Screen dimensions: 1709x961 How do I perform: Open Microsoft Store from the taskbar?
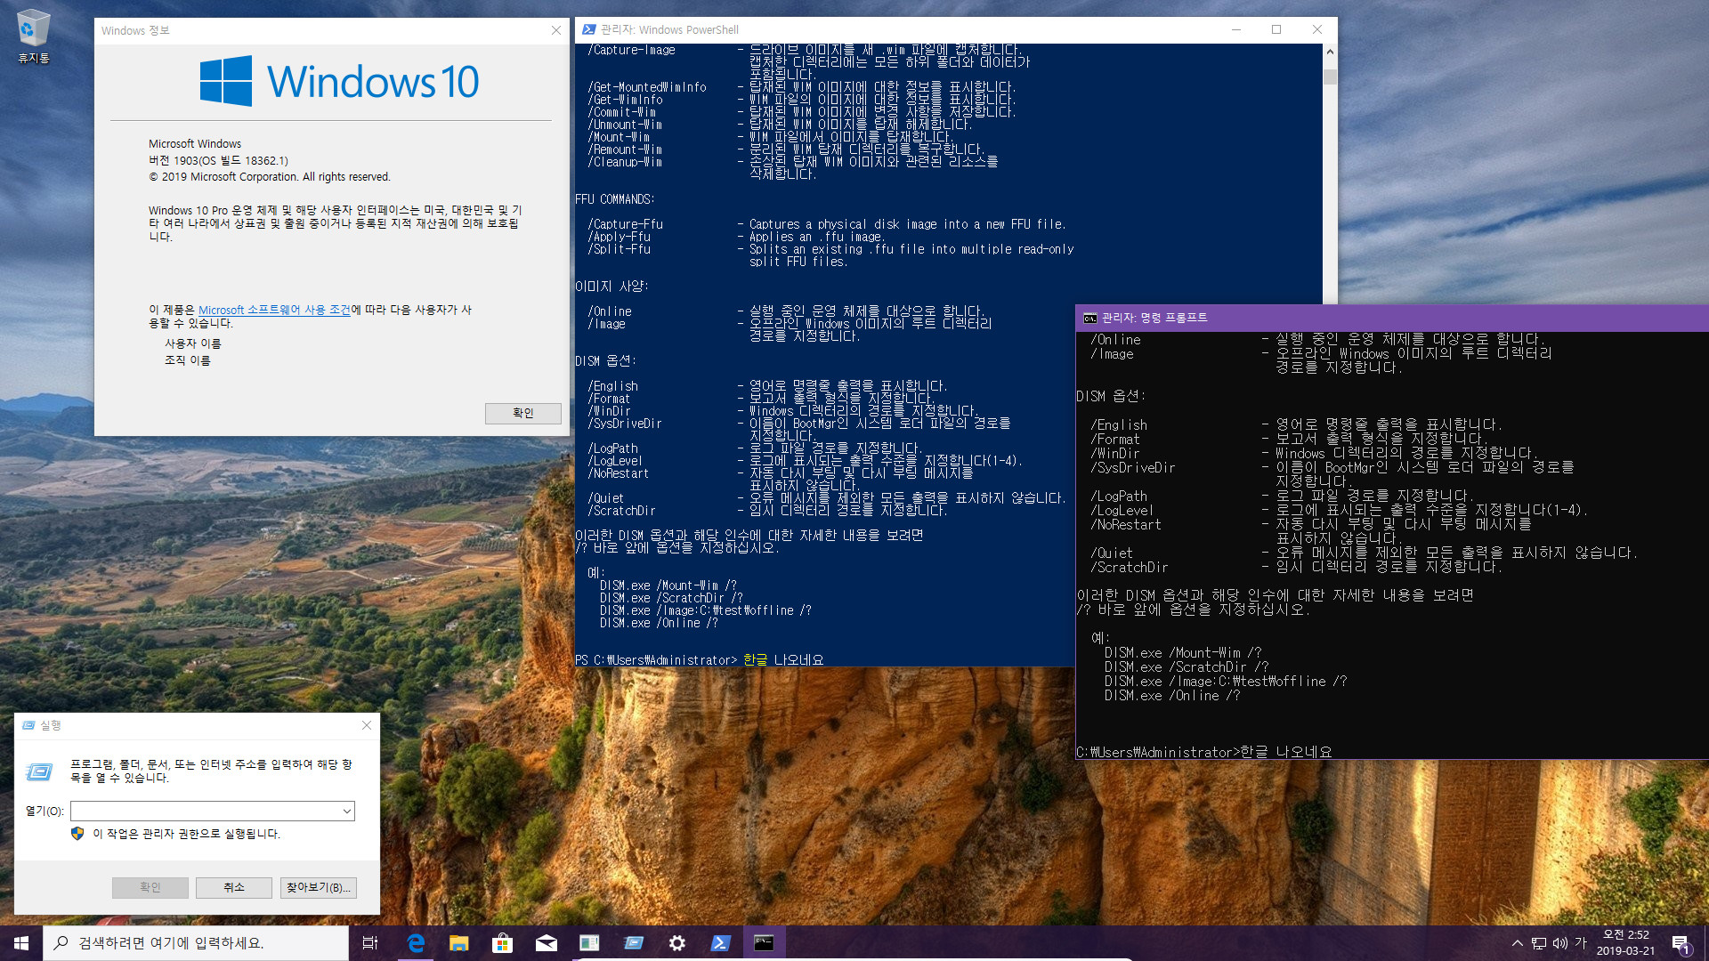[503, 942]
